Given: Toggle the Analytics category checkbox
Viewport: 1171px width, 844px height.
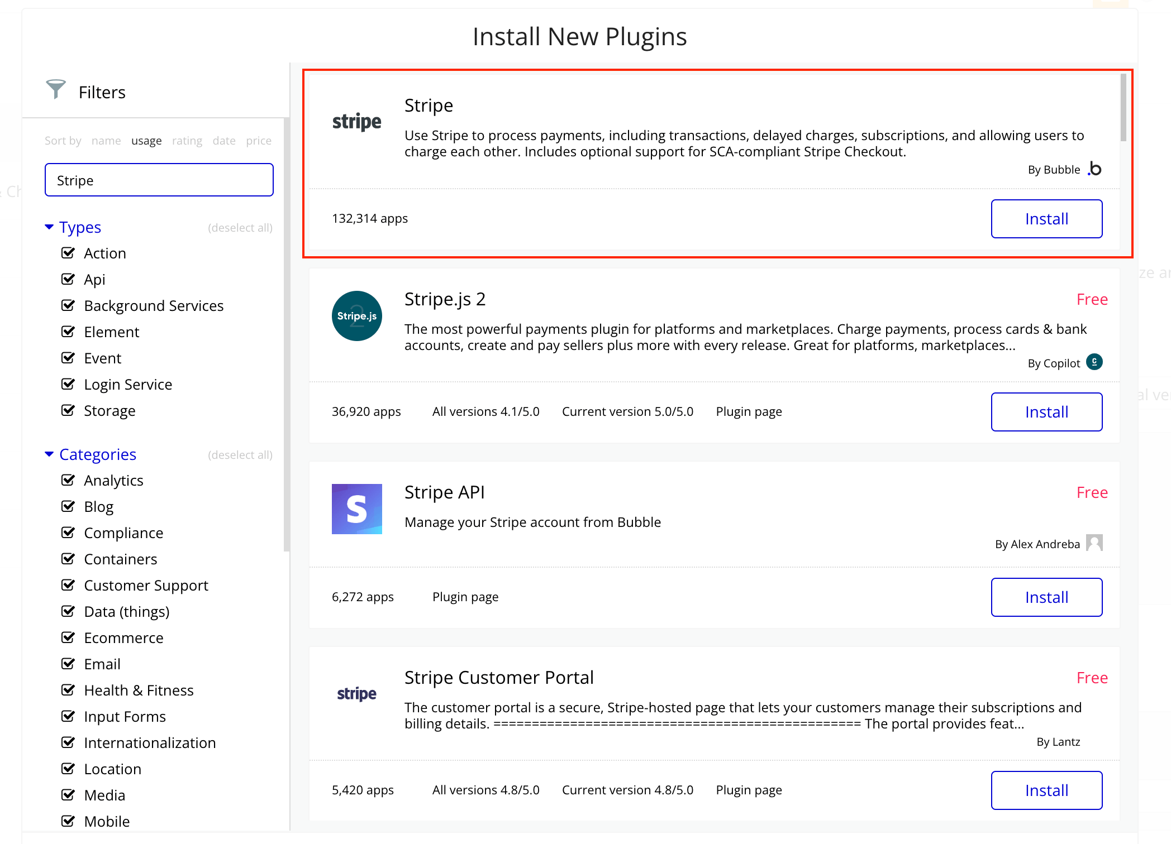Looking at the screenshot, I should 68,480.
